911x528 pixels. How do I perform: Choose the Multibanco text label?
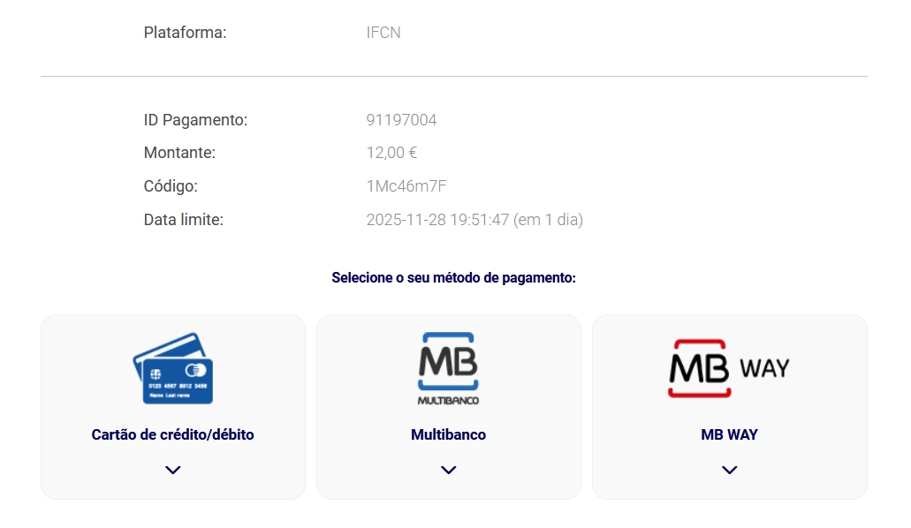[448, 434]
